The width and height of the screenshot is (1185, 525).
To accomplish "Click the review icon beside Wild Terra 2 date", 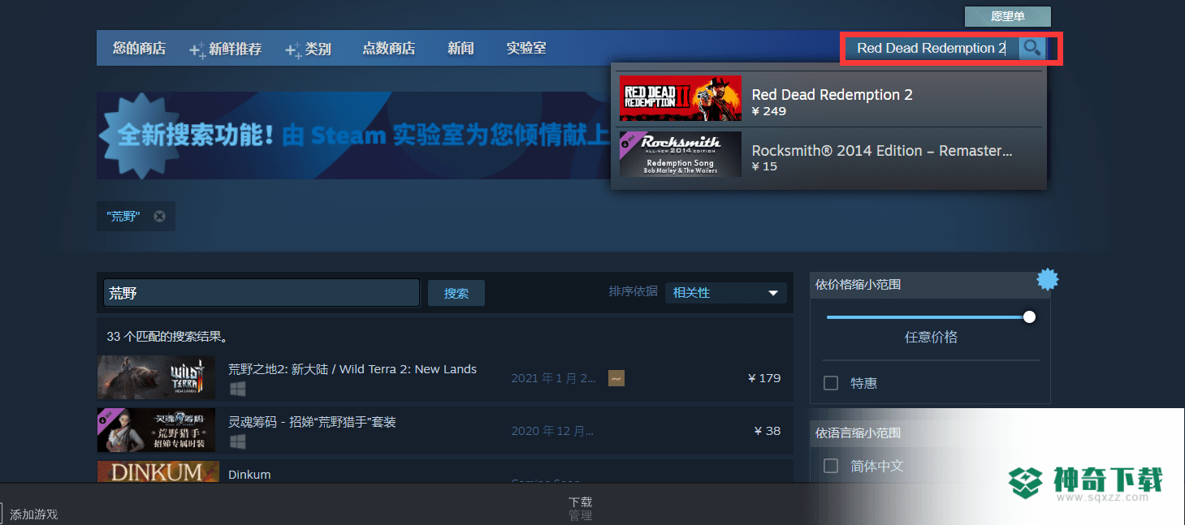I will click(616, 378).
